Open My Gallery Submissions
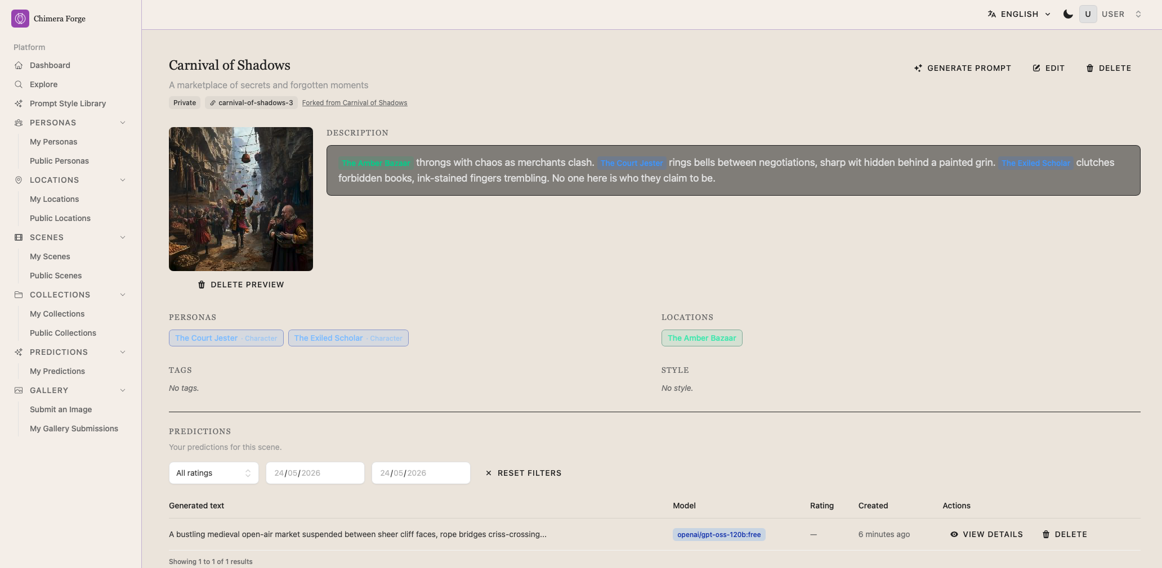The image size is (1162, 568). tap(74, 429)
